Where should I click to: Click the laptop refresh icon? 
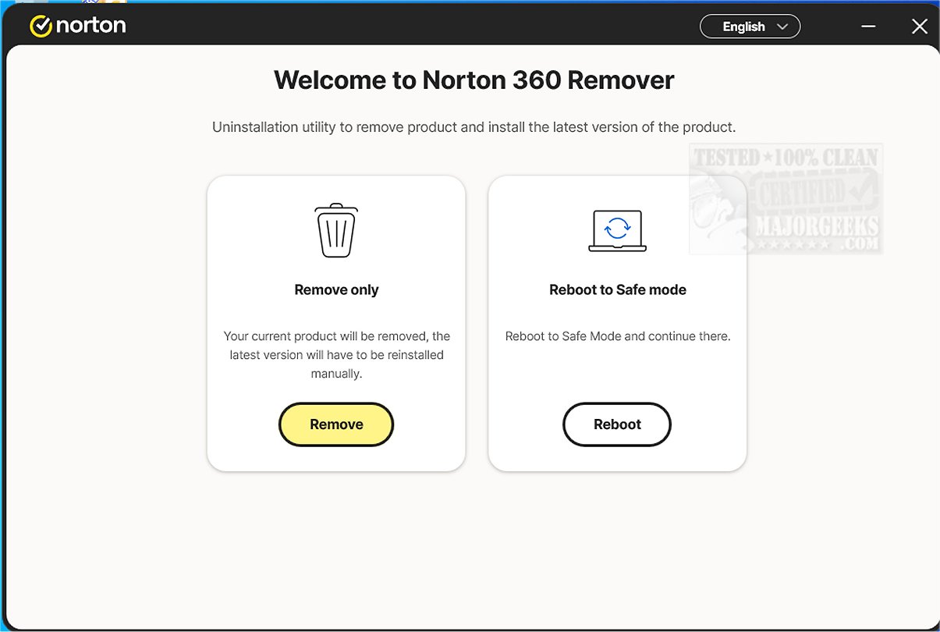point(617,230)
